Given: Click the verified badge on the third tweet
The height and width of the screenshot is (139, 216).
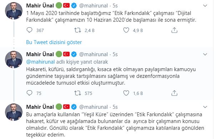Looking at the screenshot, I should [x=74, y=107].
